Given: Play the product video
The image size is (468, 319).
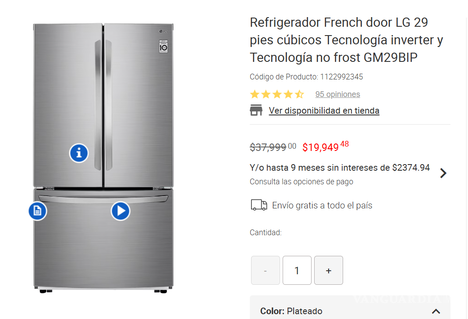Looking at the screenshot, I should [121, 211].
